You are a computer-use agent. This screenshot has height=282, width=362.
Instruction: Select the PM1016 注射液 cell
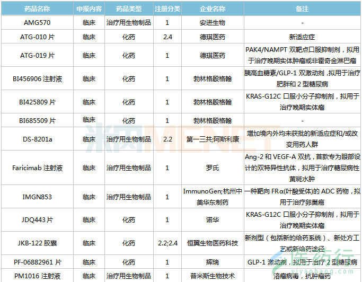(37, 276)
